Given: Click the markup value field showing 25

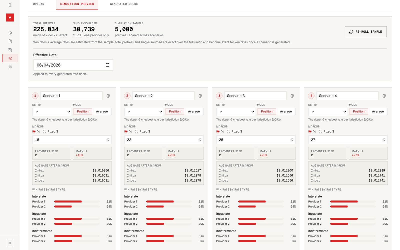Looking at the screenshot, I should coord(256,140).
